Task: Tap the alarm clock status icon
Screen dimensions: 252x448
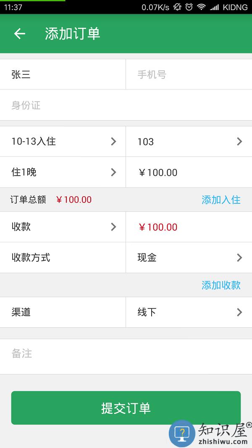Action: point(189,7)
